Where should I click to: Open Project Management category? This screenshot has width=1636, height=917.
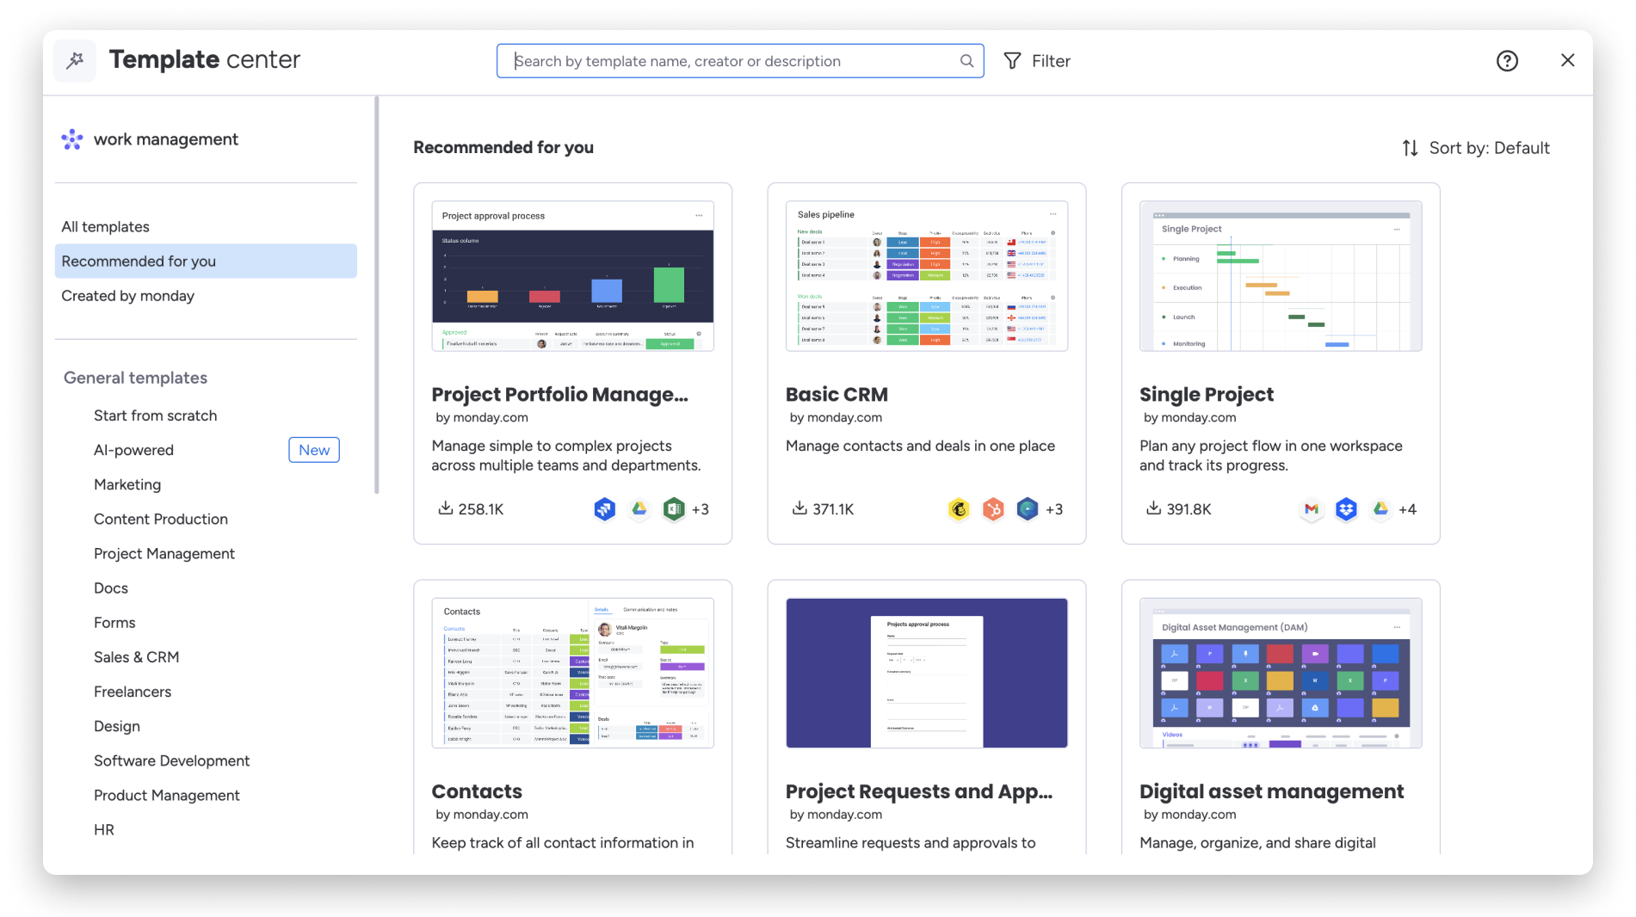tap(164, 553)
